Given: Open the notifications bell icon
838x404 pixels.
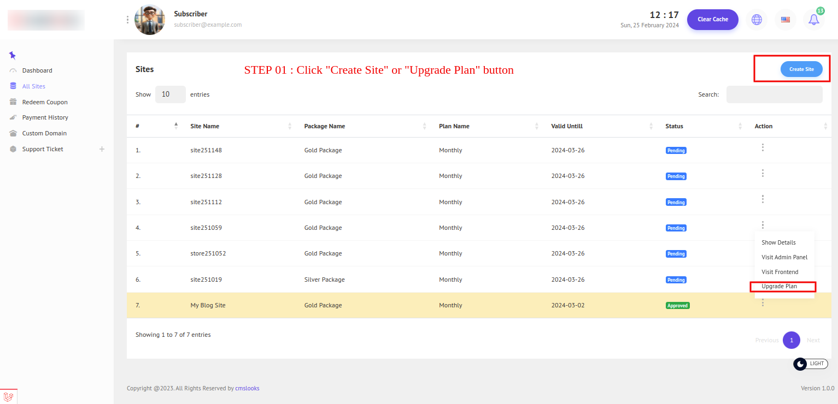Looking at the screenshot, I should (x=814, y=20).
